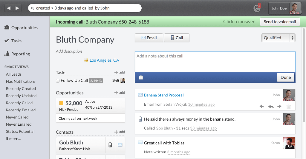Open the Qualified status dropdown
This screenshot has width=306, height=159.
coord(278,38)
